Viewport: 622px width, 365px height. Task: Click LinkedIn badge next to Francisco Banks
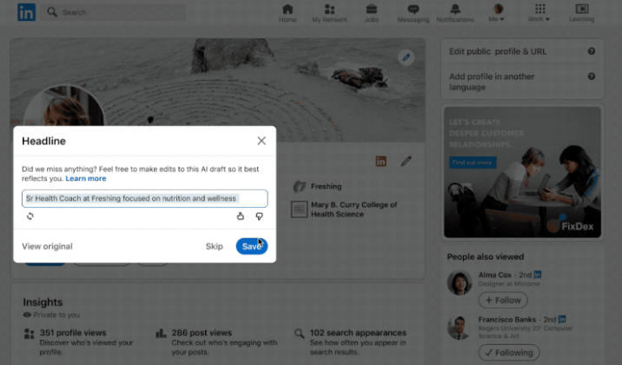click(562, 319)
